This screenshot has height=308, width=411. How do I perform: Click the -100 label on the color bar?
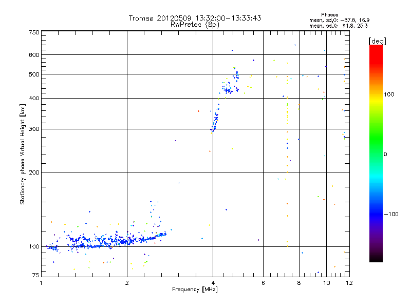click(x=391, y=214)
